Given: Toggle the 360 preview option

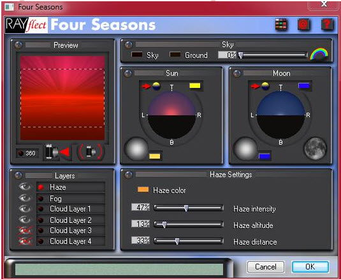Looking at the screenshot, I should [x=27, y=153].
